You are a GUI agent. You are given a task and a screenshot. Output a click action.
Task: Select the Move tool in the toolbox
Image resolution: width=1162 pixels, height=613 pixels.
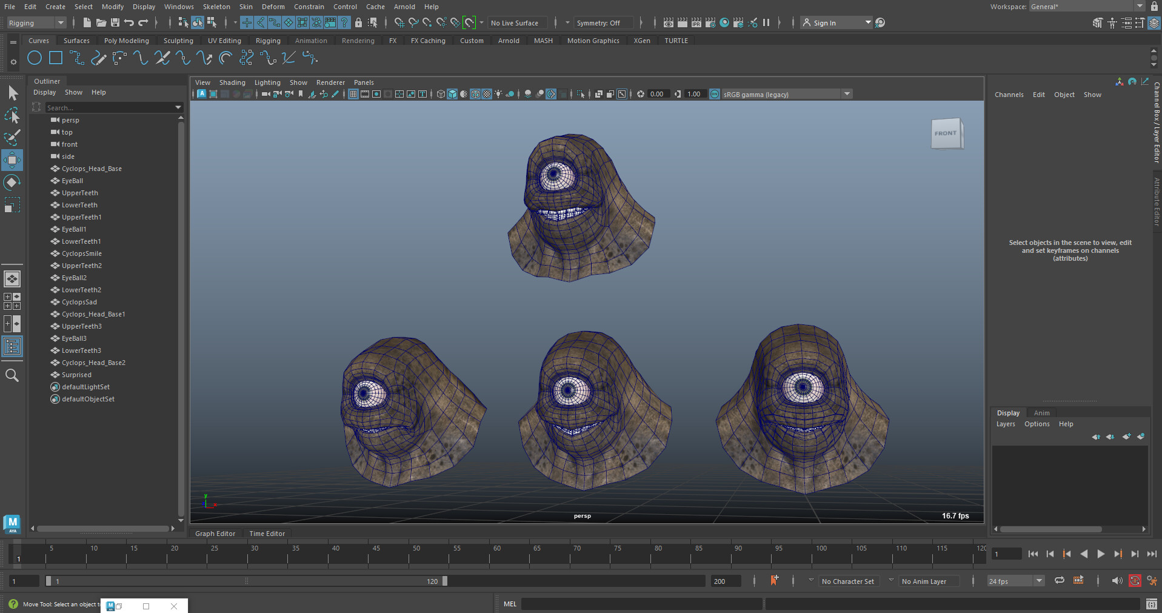click(x=12, y=161)
